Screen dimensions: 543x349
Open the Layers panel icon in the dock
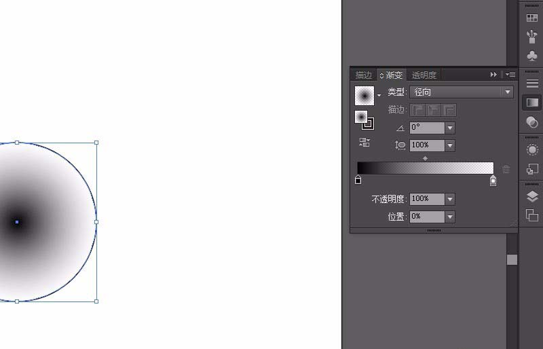coord(532,196)
